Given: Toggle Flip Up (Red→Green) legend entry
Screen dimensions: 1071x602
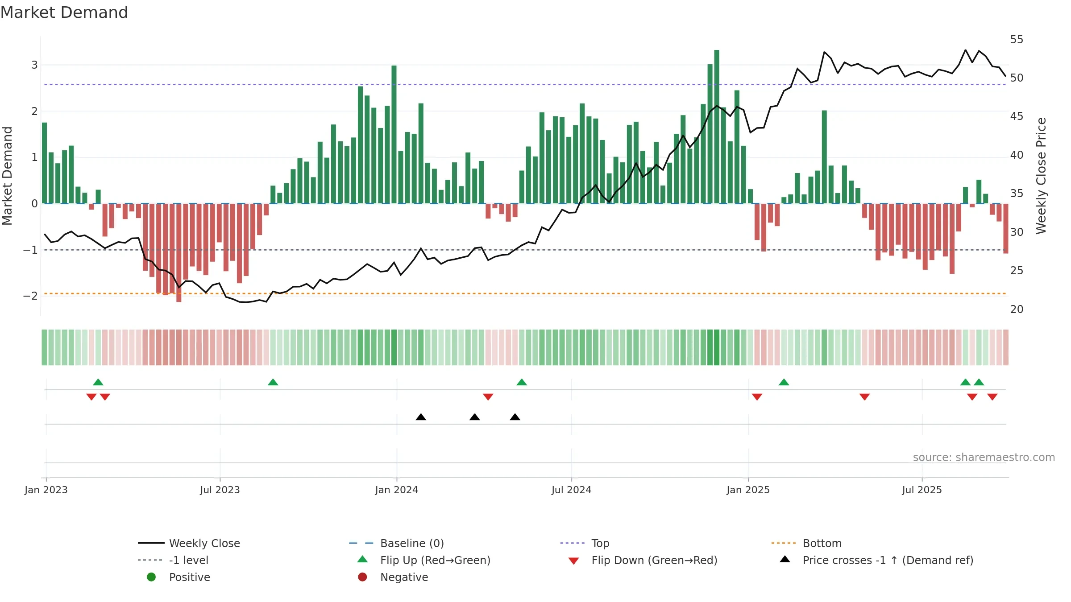Looking at the screenshot, I should [x=424, y=560].
